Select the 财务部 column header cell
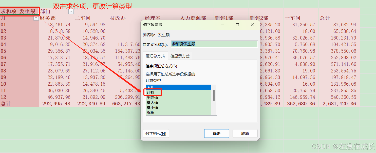Image resolution: width=376 pixels, height=153 pixels. [x=57, y=18]
